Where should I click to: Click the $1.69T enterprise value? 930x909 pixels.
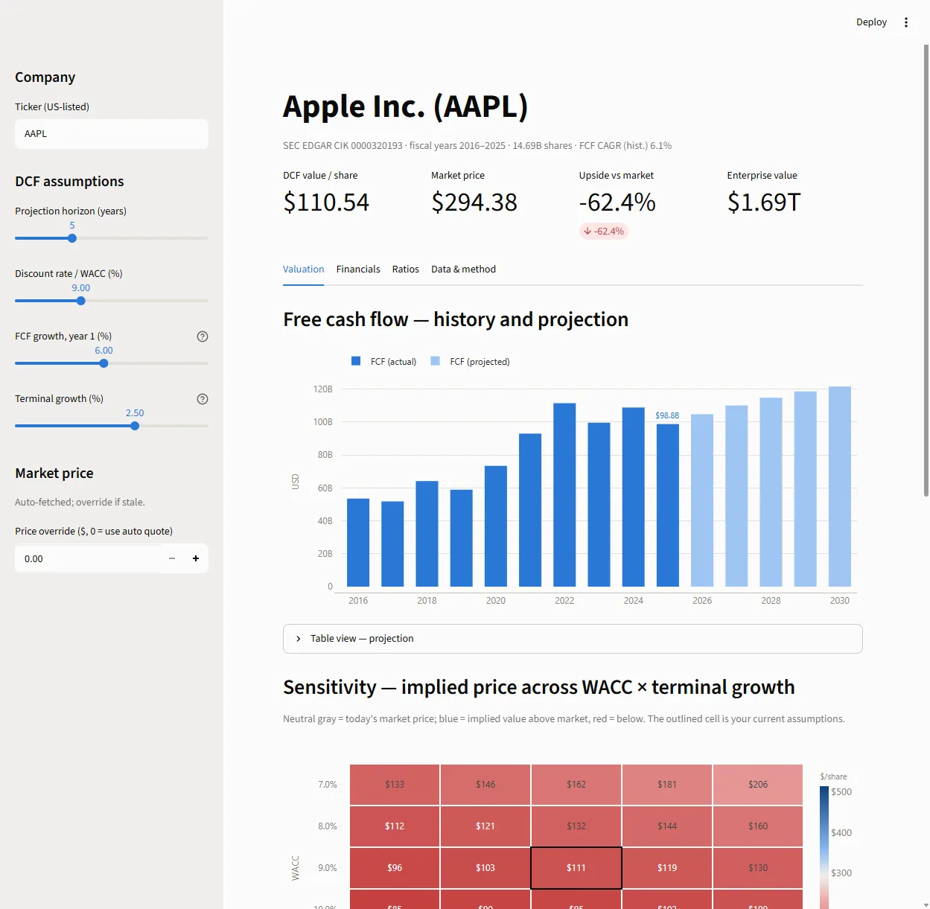(764, 202)
